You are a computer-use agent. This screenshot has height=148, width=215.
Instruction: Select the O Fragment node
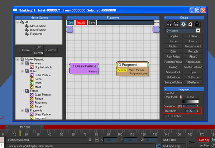click(x=133, y=69)
